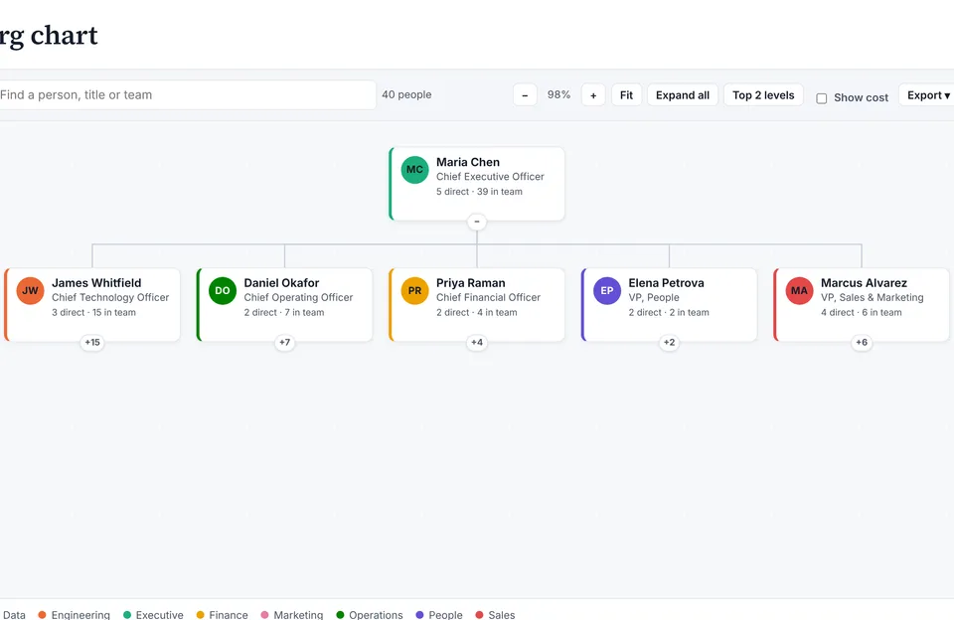Click the Chief Financial Officer title

click(488, 297)
